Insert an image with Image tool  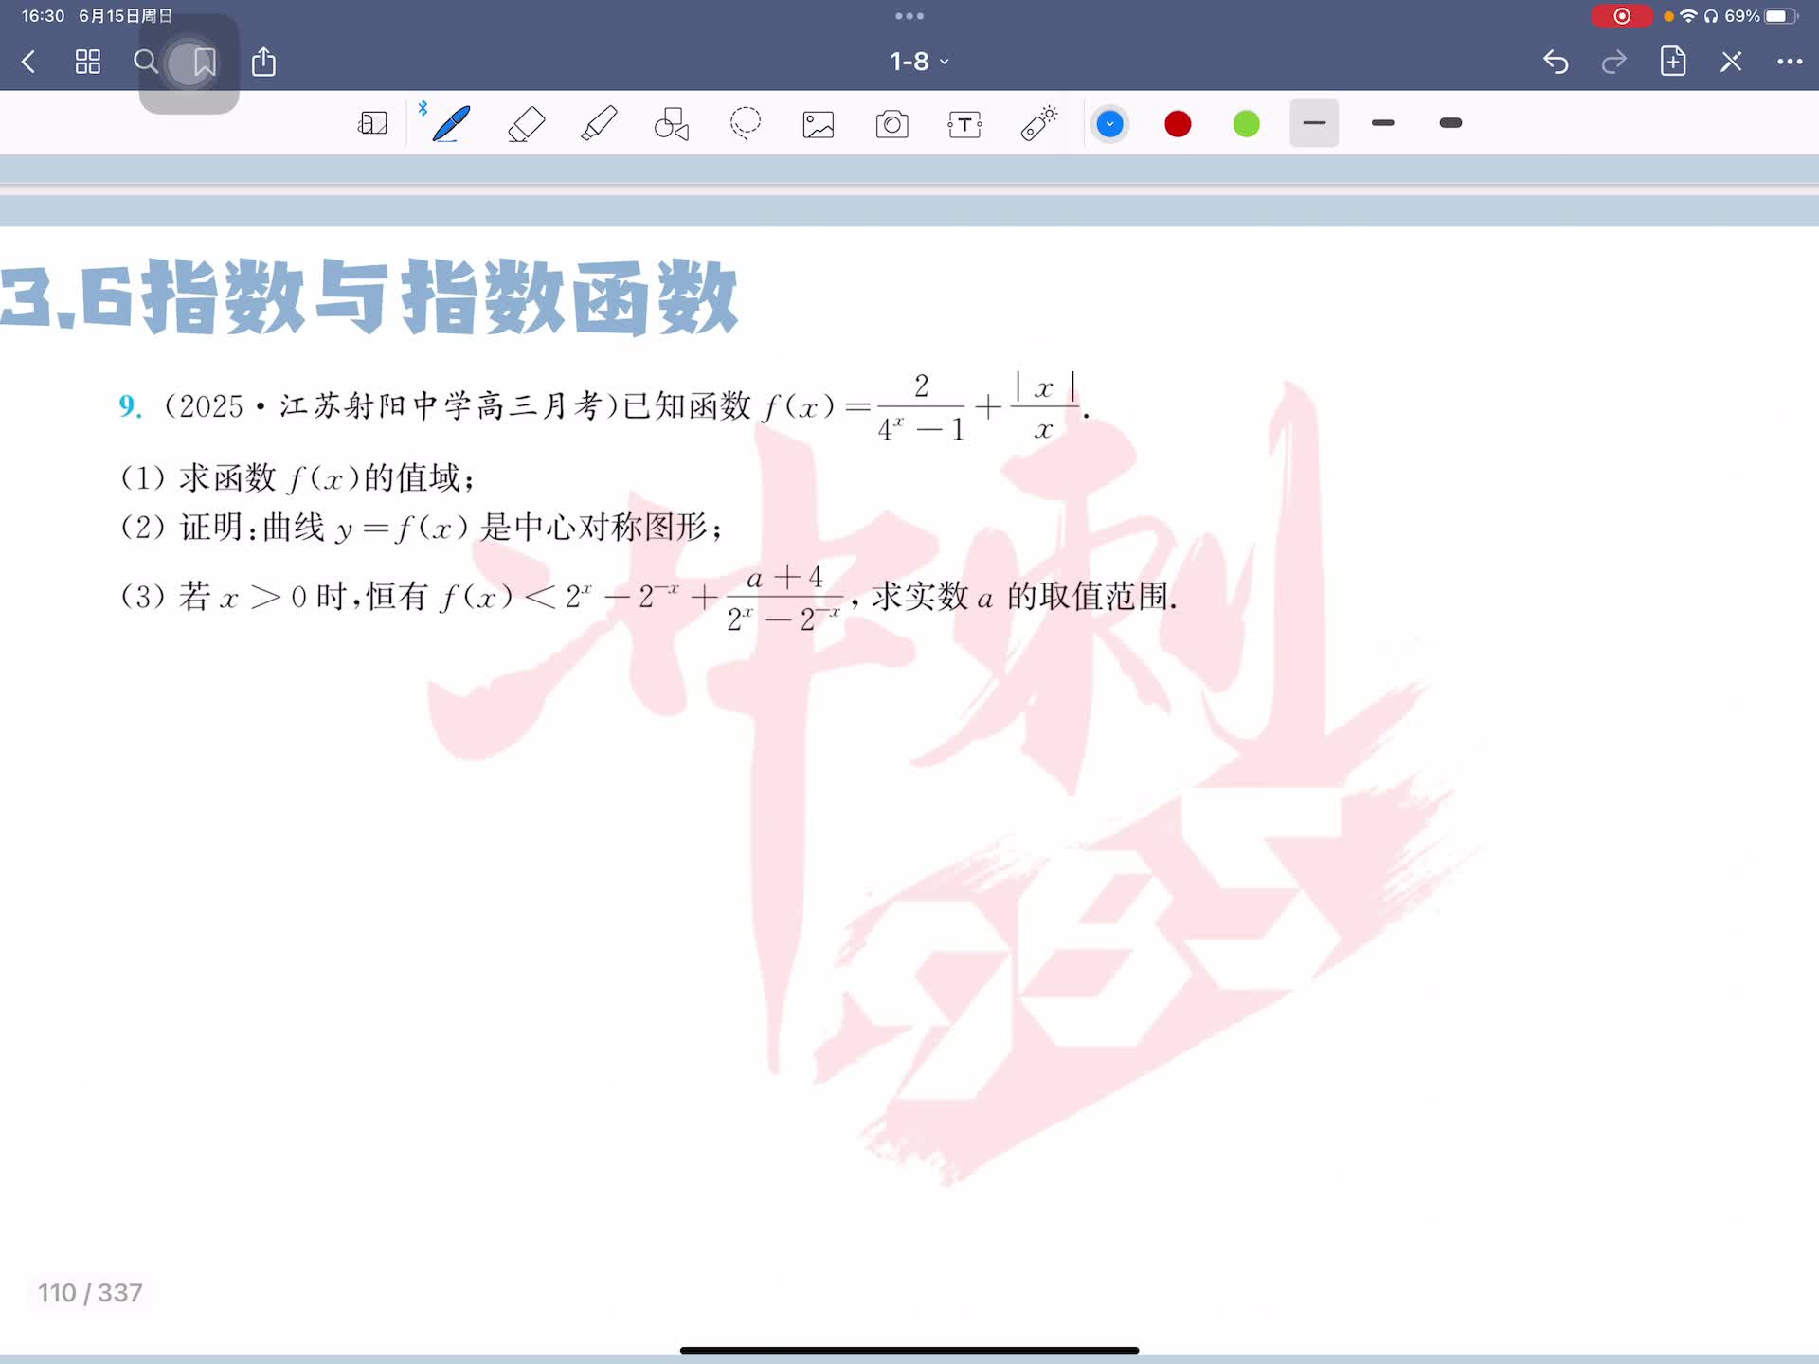coord(819,124)
